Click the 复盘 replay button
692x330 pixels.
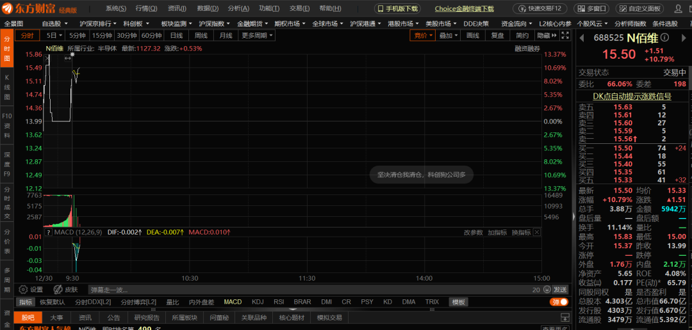pyautogui.click(x=497, y=36)
